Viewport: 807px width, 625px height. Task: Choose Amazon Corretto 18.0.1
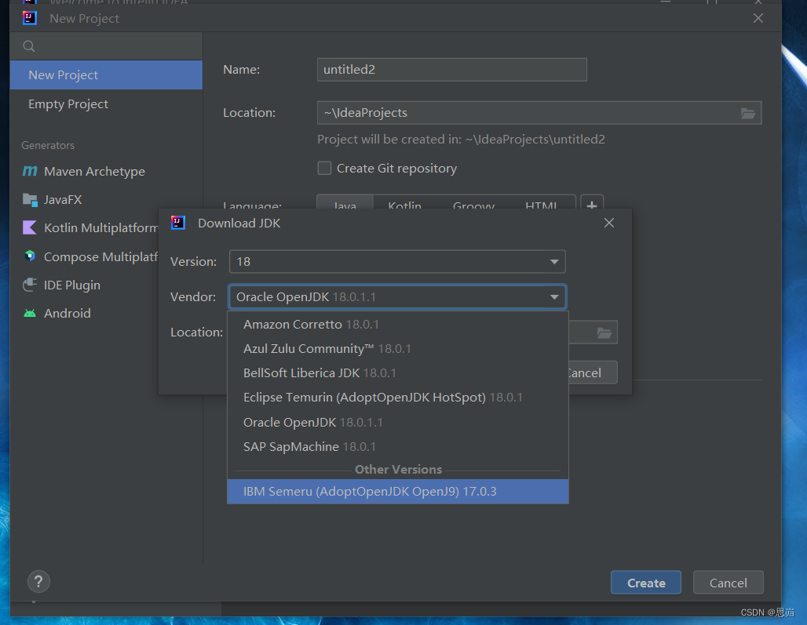[x=398, y=325]
